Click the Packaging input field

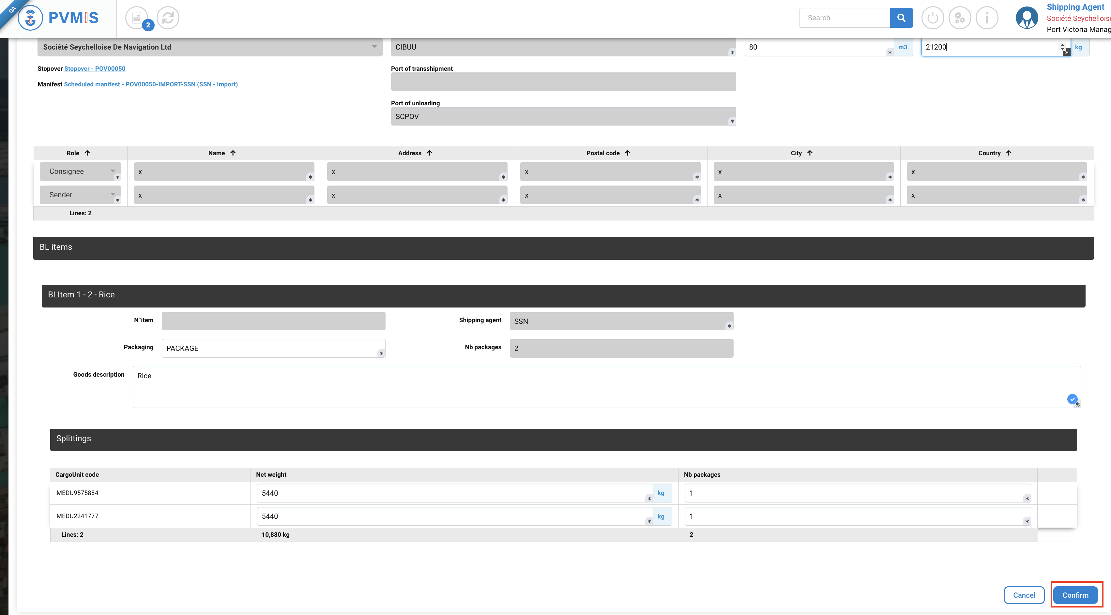coord(272,348)
